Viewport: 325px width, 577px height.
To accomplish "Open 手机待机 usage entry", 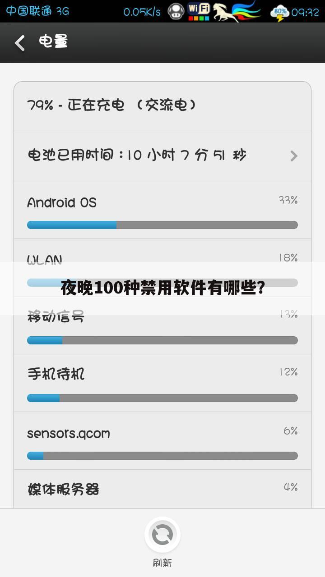I will click(x=162, y=383).
